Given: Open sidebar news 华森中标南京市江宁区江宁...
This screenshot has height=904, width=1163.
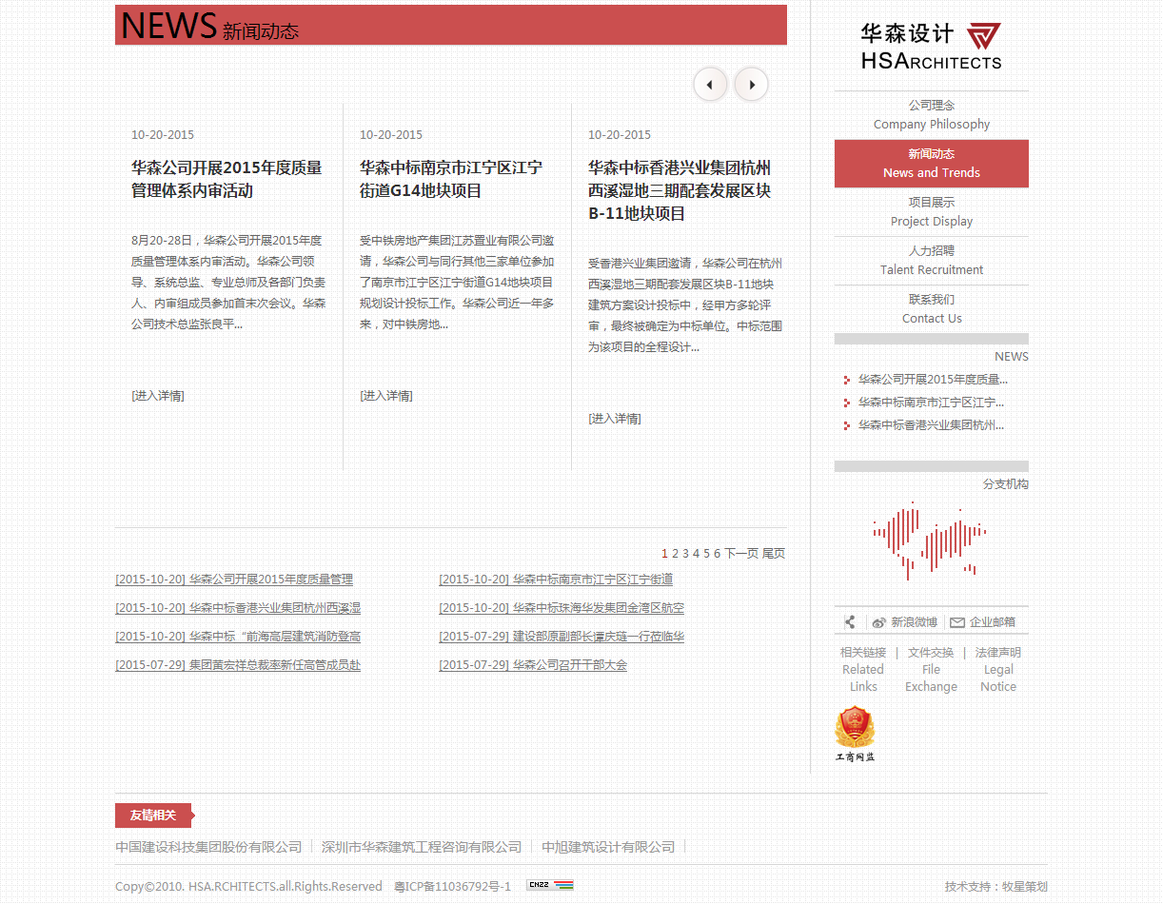Looking at the screenshot, I should pos(931,403).
